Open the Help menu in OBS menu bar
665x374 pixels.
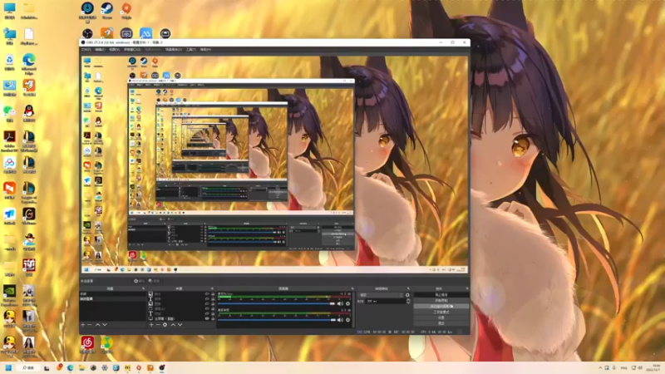205,50
